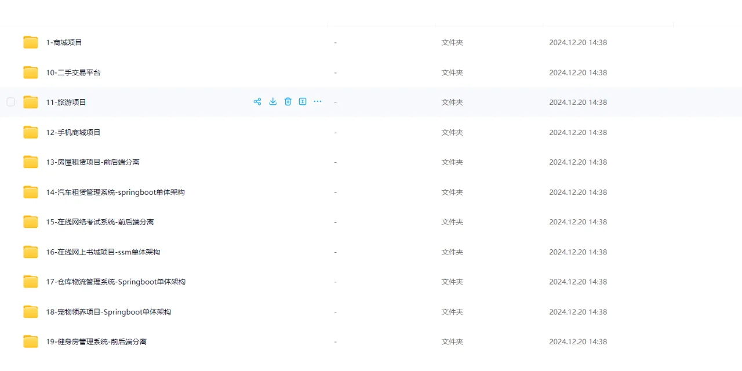Image resolution: width=742 pixels, height=371 pixels.
Task: Download the 11-旅游项目 folder via download icon
Action: 273,102
